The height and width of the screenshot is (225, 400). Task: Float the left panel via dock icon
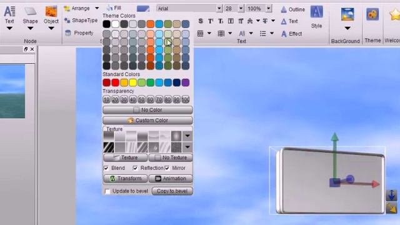[x=26, y=49]
